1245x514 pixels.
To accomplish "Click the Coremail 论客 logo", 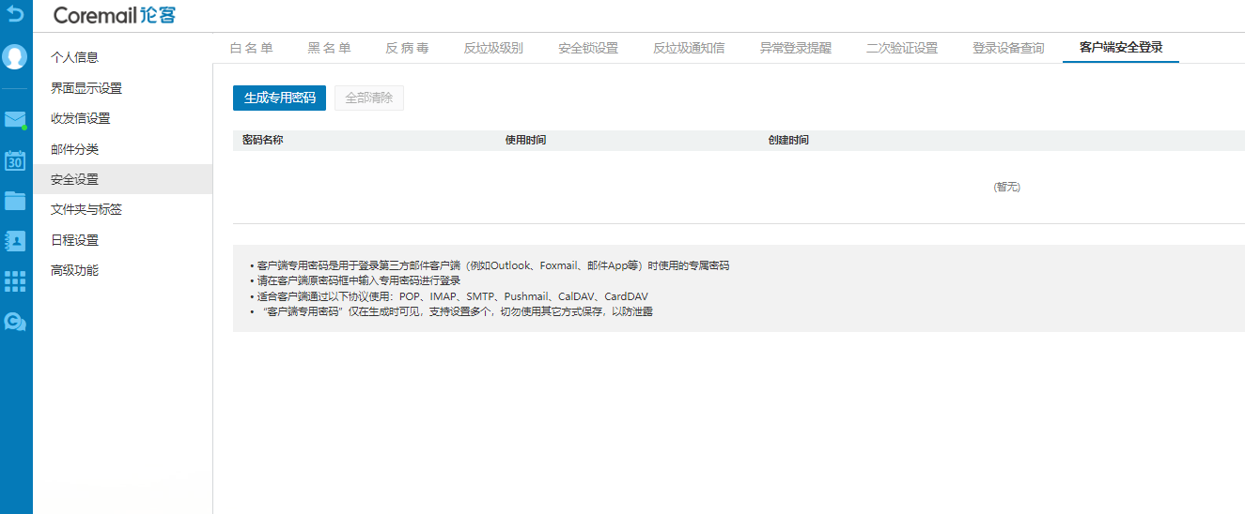I will coord(114,15).
